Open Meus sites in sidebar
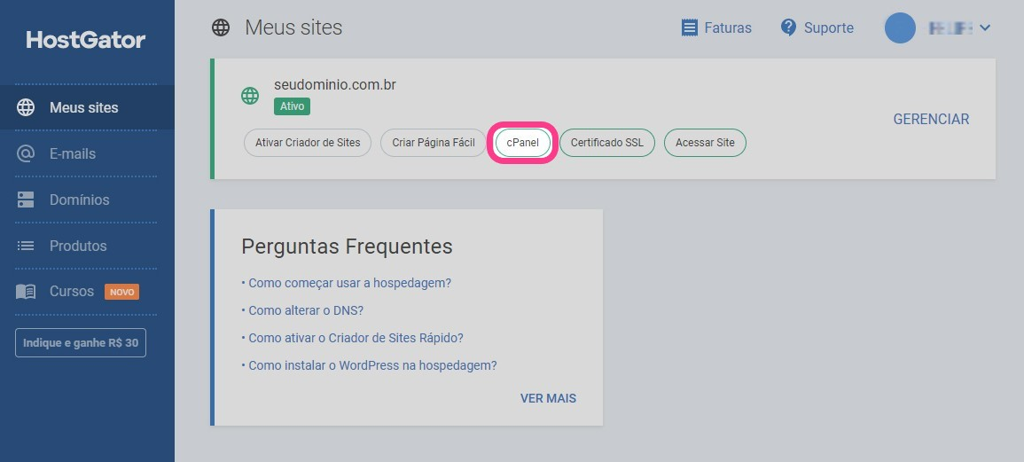This screenshot has height=462, width=1024. tap(87, 108)
